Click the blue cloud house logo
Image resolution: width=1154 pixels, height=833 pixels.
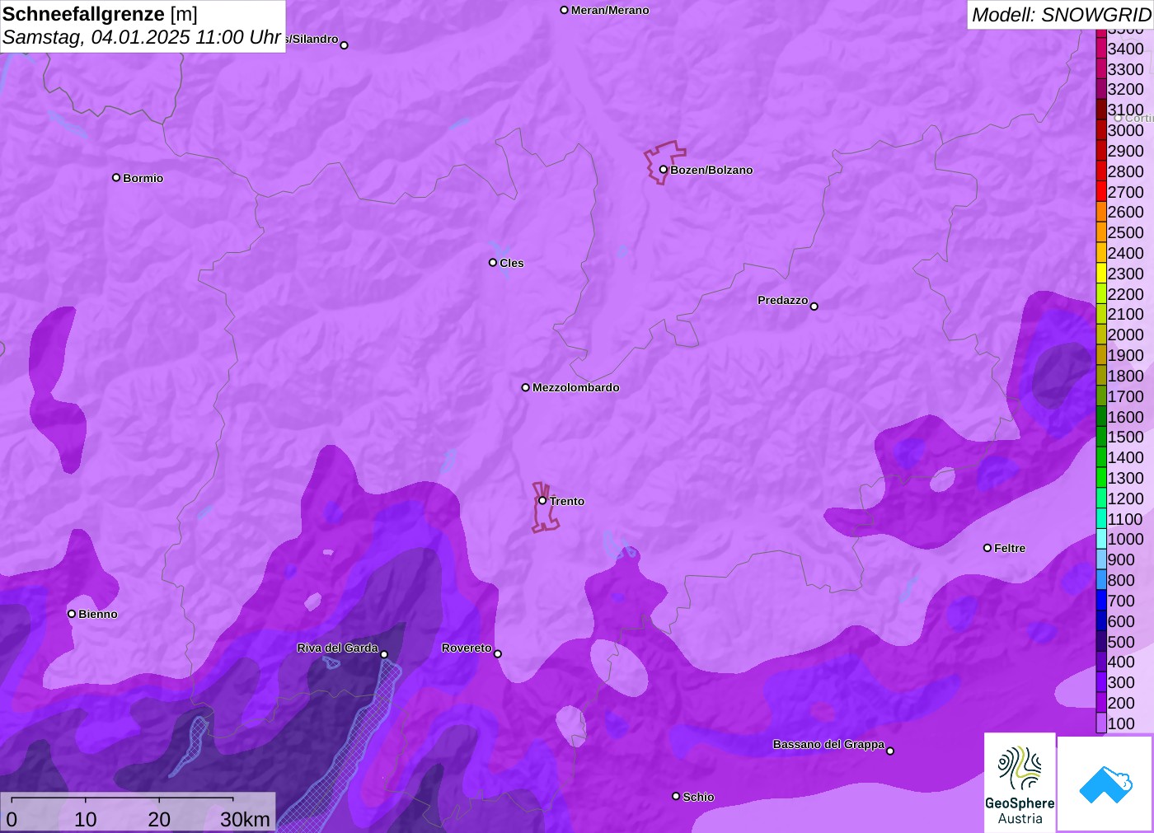click(x=1105, y=784)
